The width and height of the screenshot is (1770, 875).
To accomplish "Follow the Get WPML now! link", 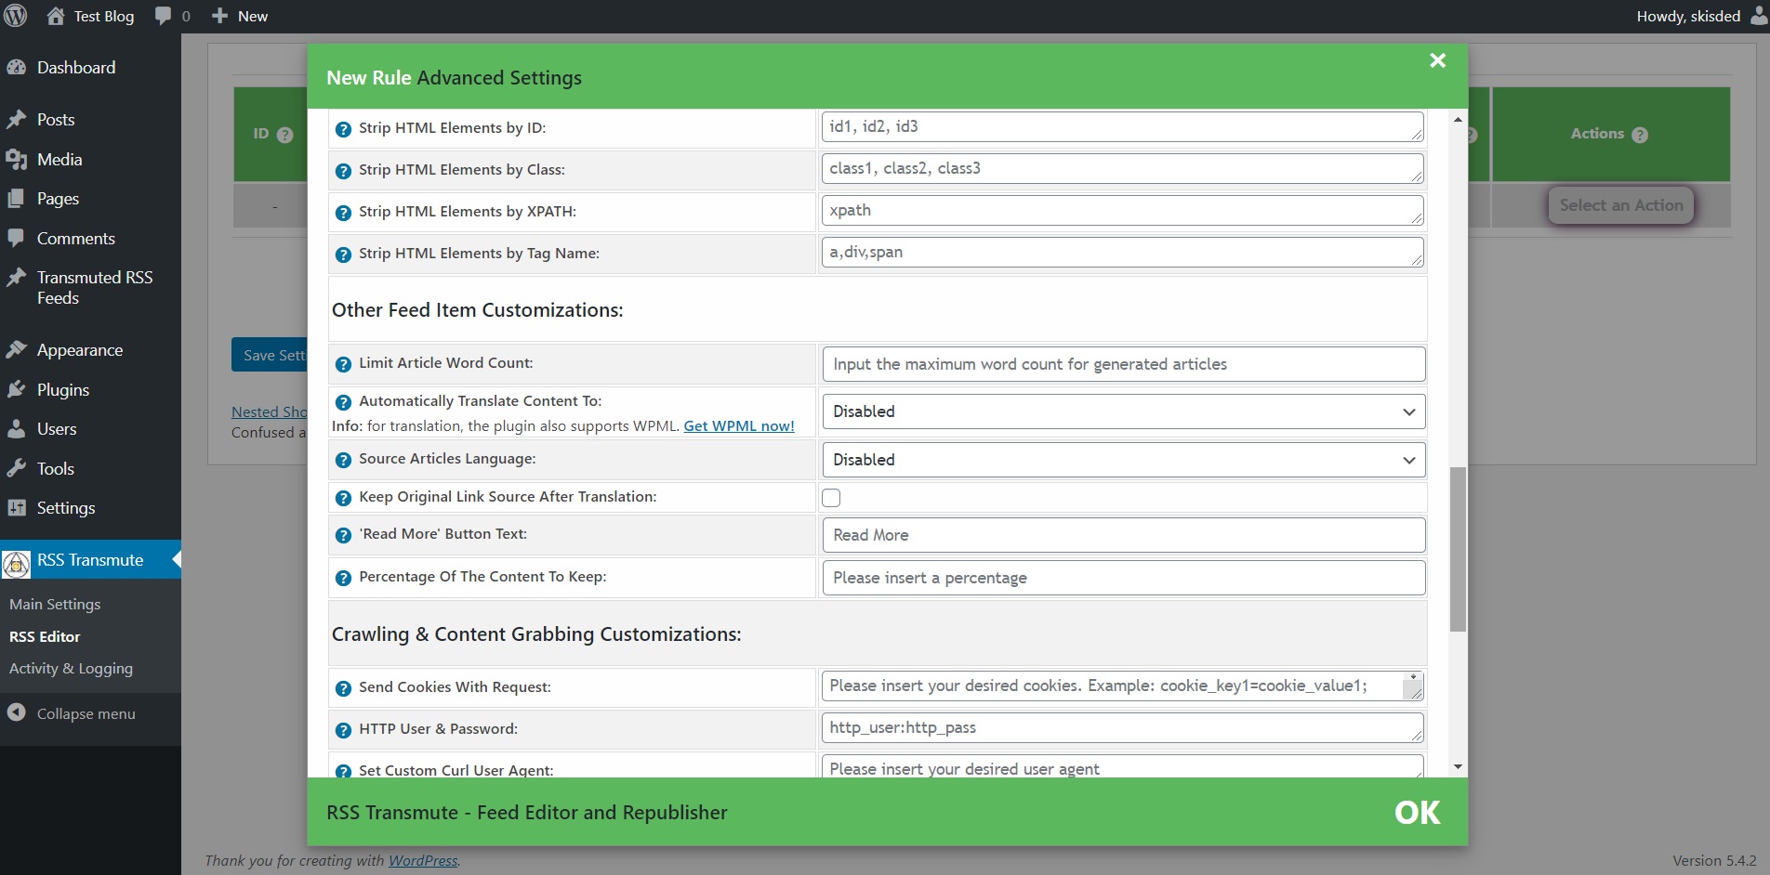I will 739,425.
